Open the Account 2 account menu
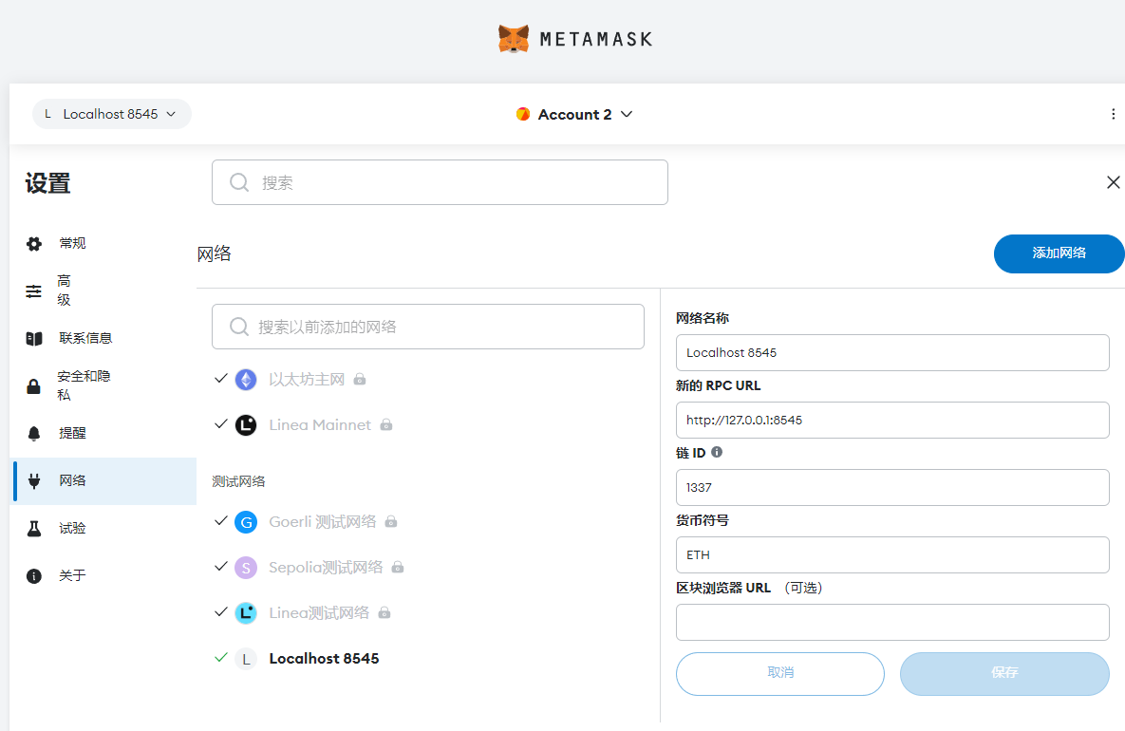 (x=574, y=114)
